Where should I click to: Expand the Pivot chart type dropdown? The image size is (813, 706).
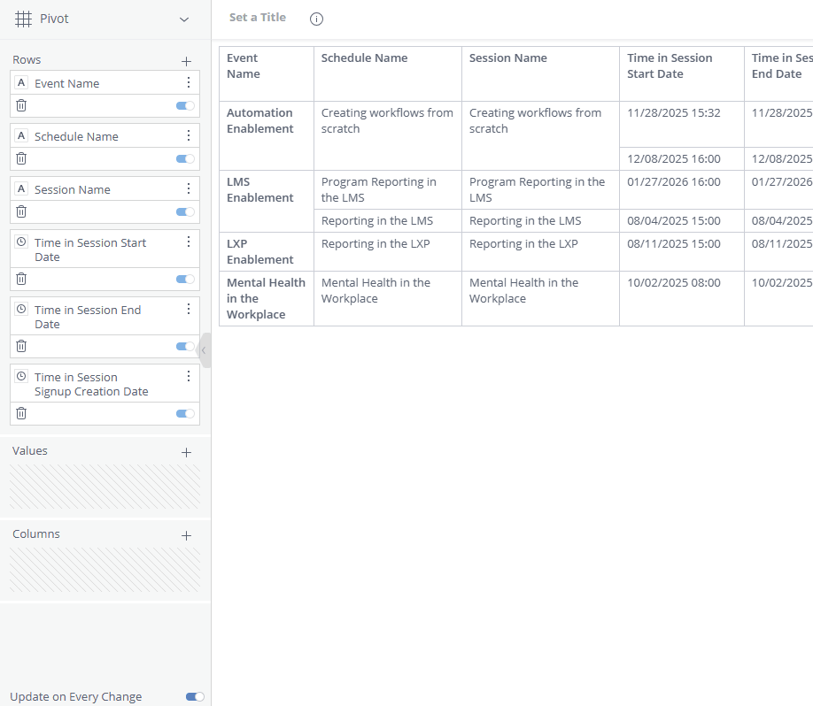(184, 19)
